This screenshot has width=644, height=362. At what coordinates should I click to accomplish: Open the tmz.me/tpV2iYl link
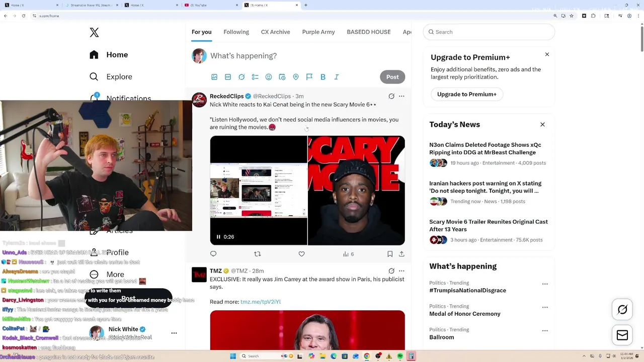coord(261,302)
